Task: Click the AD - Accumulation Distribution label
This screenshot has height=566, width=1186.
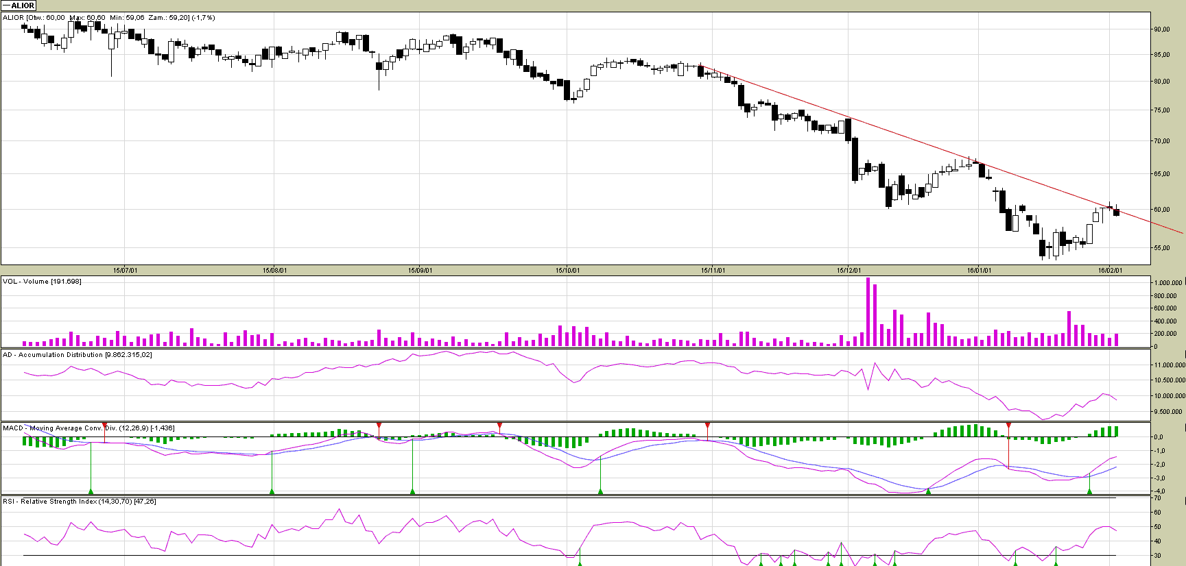Action: [77, 355]
